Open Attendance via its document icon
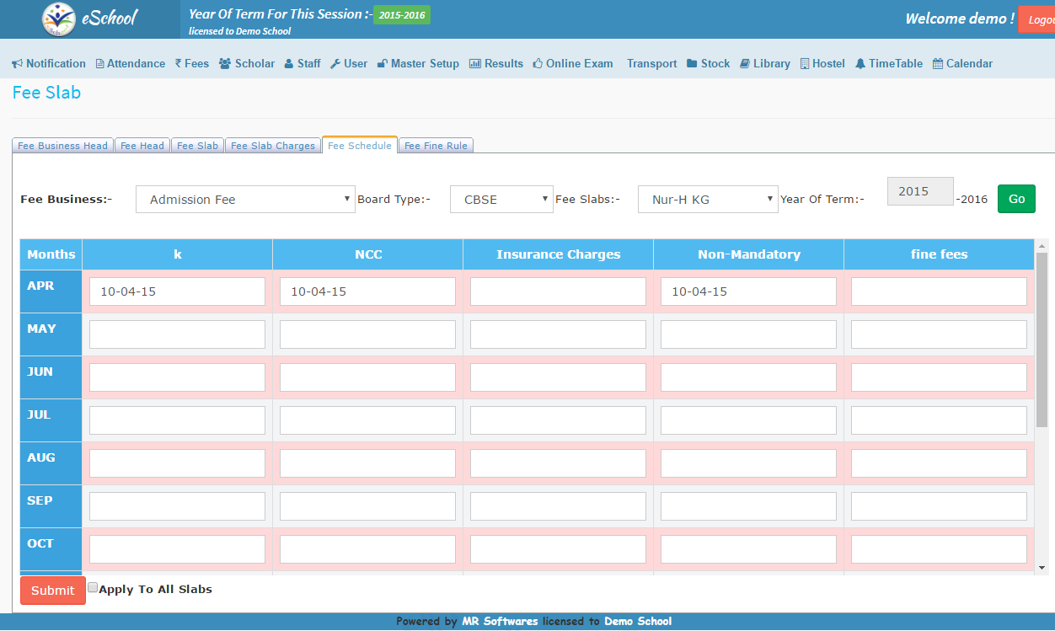Viewport: 1055px width, 631px height. 99,64
